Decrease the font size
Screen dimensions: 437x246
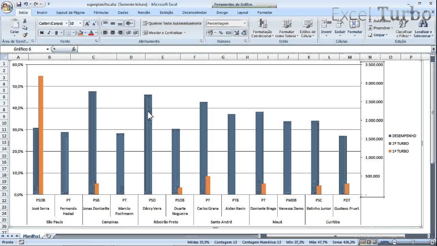point(95,24)
